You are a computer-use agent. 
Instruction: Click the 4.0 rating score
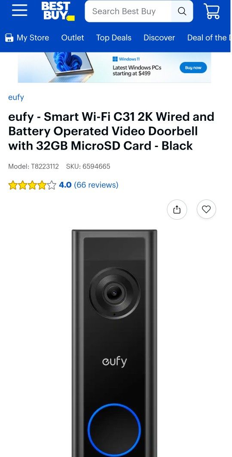65,185
